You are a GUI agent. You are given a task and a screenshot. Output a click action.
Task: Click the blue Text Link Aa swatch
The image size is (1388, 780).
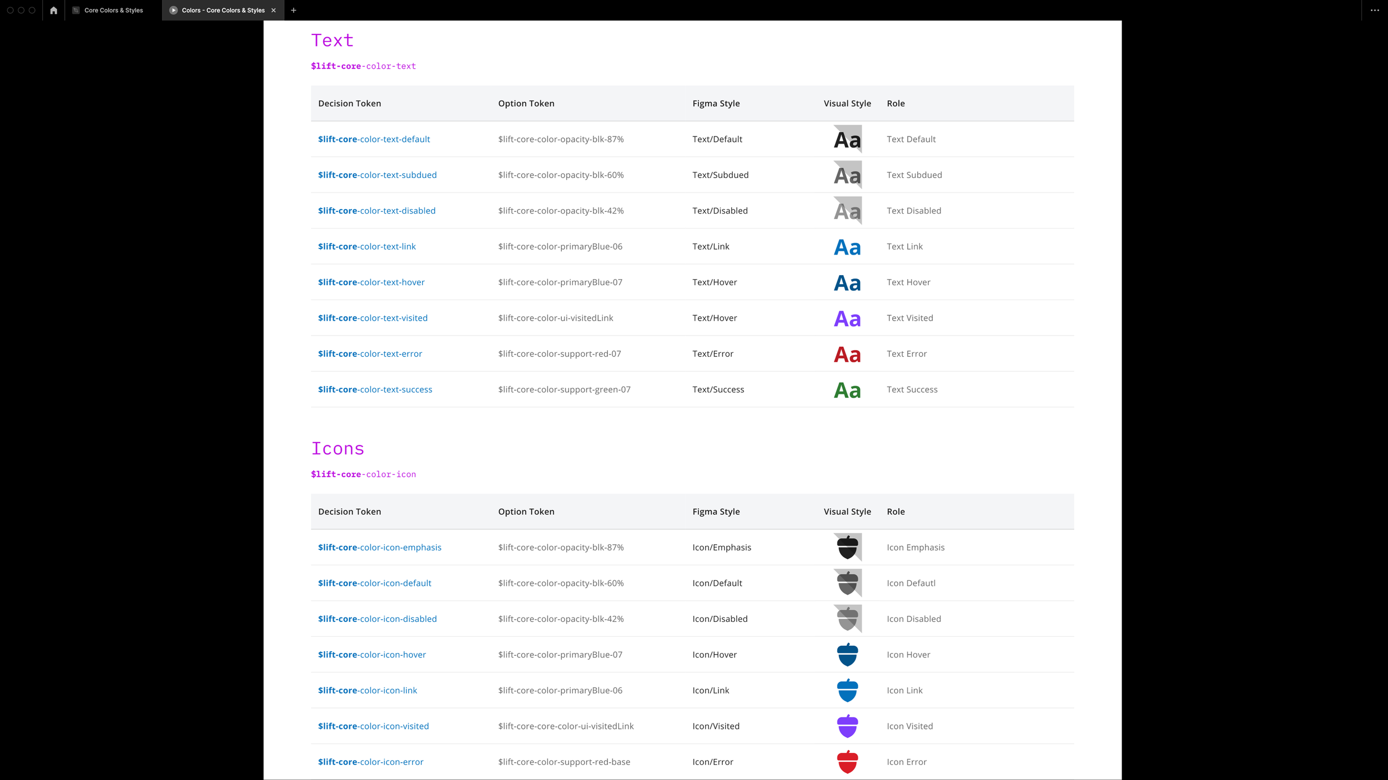tap(847, 246)
